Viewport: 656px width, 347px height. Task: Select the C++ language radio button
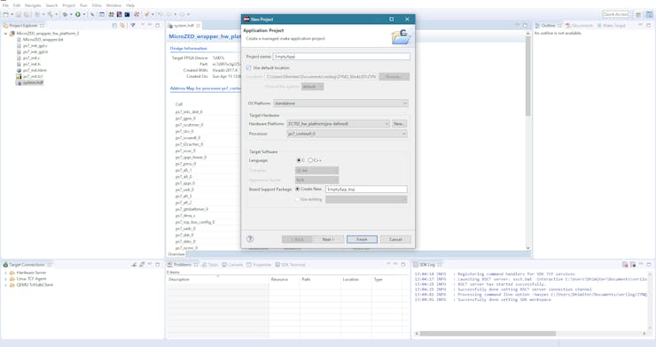pos(310,160)
